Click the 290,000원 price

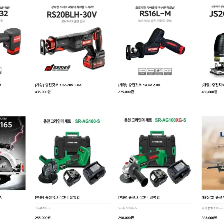pyautogui.click(x=126, y=218)
